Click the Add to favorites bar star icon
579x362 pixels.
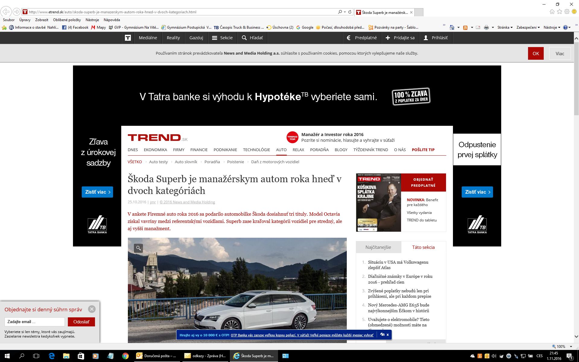(x=4, y=27)
